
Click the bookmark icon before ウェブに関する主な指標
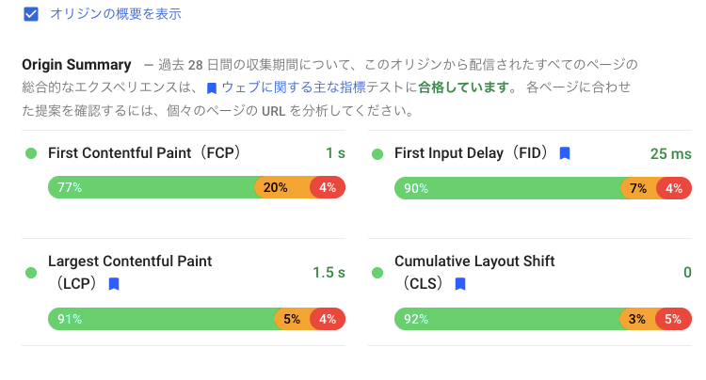pyautogui.click(x=212, y=88)
